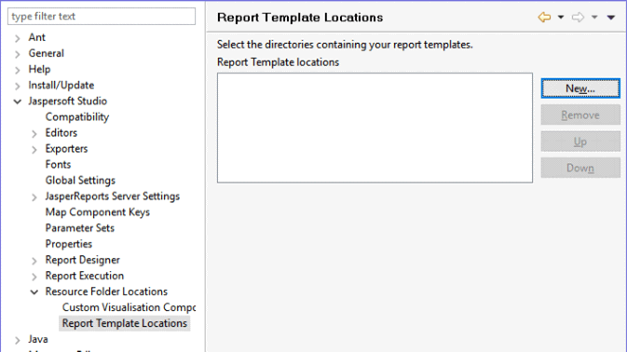Select Help in the preferences tree
627x352 pixels.
39,69
